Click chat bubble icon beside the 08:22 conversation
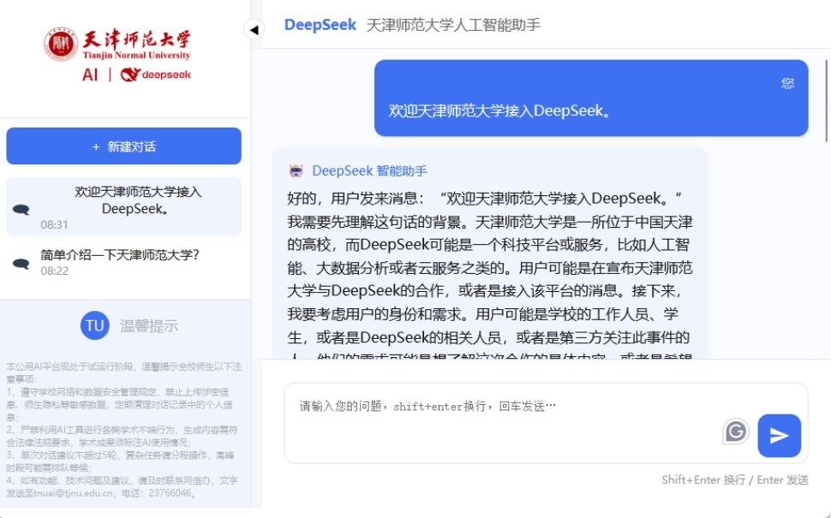The width and height of the screenshot is (831, 518). tap(21, 263)
